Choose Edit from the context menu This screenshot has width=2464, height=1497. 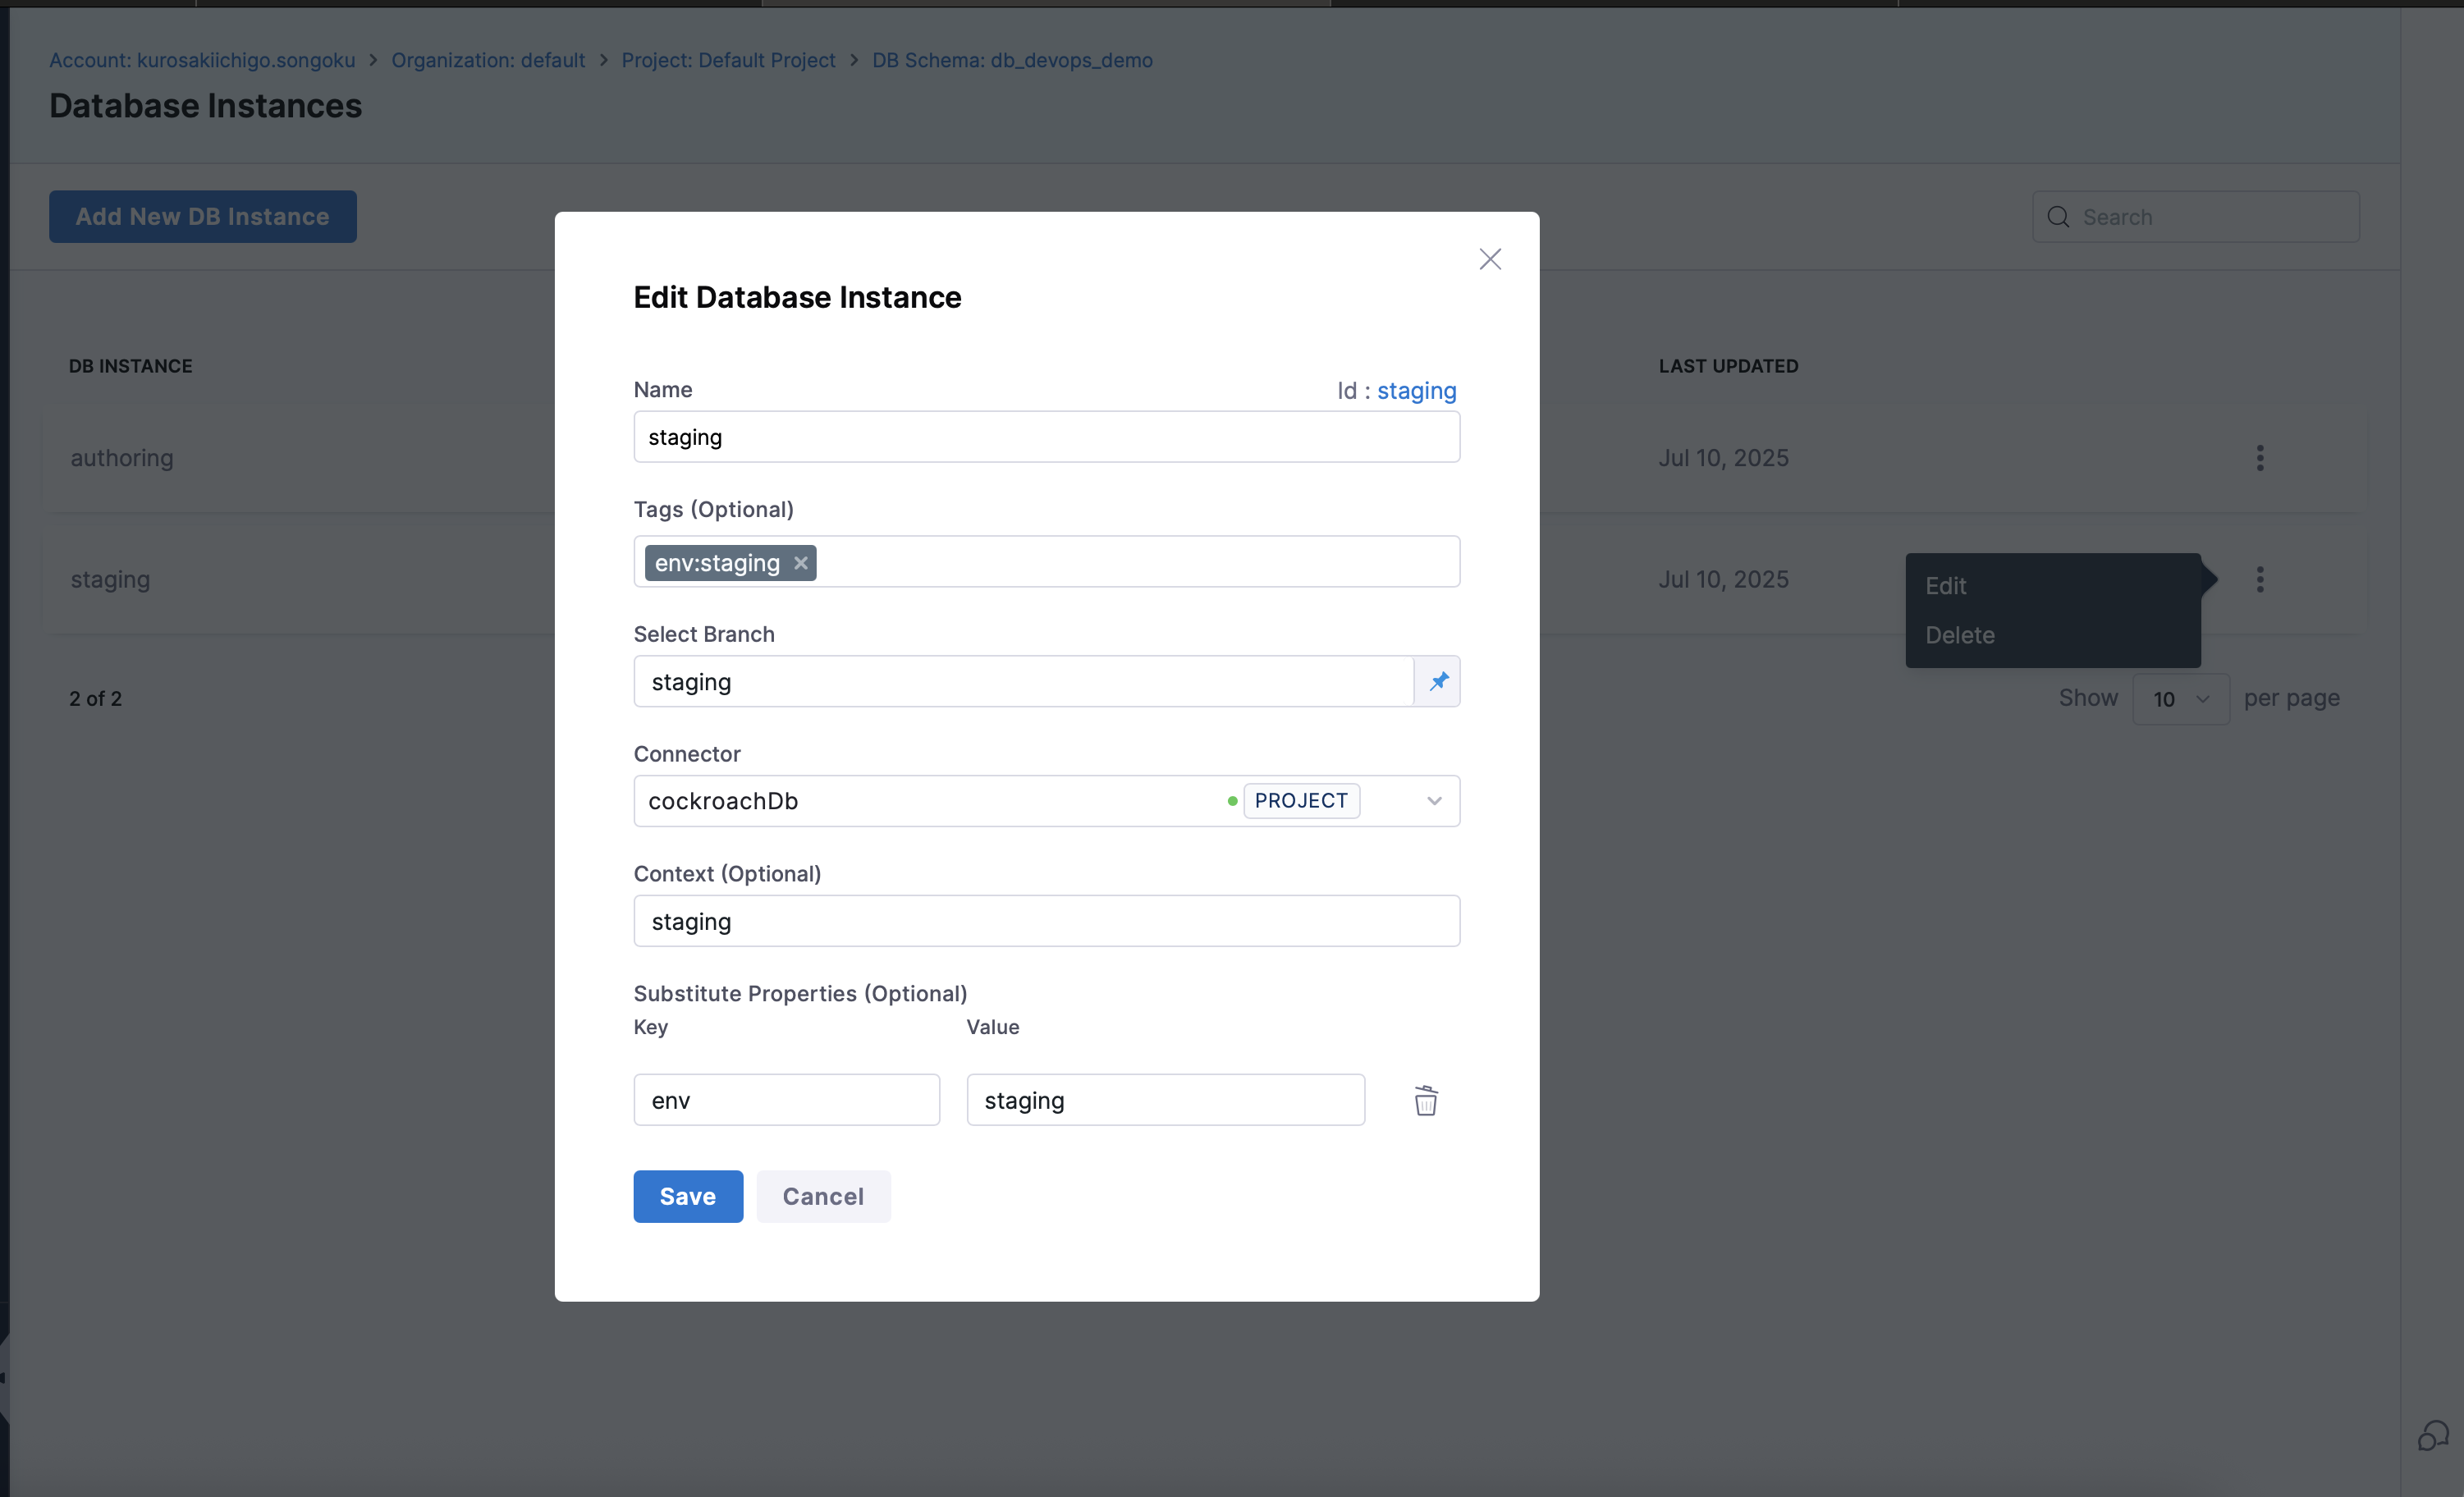1946,585
